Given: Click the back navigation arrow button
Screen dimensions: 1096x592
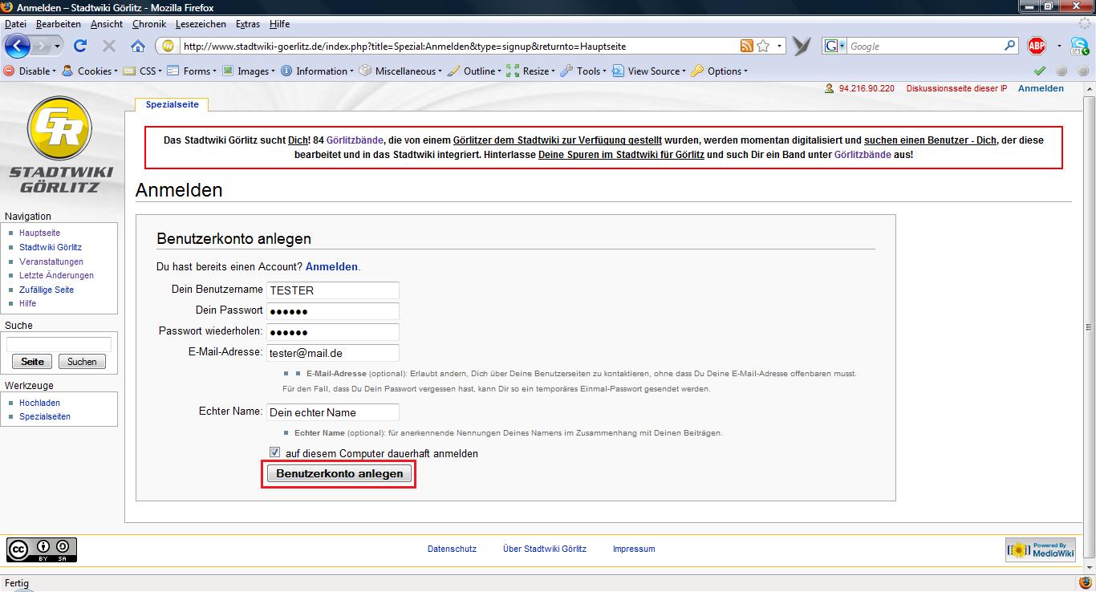Looking at the screenshot, I should coord(18,46).
